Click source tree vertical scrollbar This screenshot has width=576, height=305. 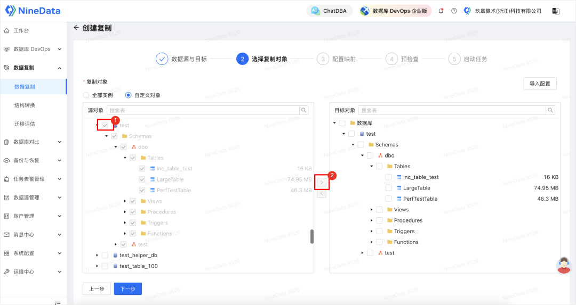pos(312,236)
